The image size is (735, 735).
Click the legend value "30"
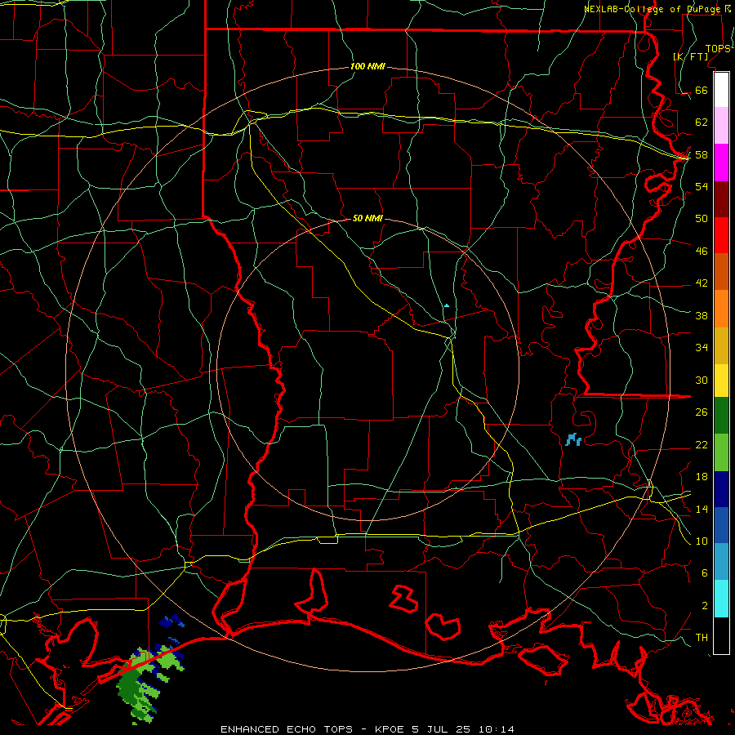(x=702, y=380)
